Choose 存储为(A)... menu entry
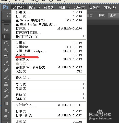Viewport: 119px width, 123px height. (x=49, y=59)
